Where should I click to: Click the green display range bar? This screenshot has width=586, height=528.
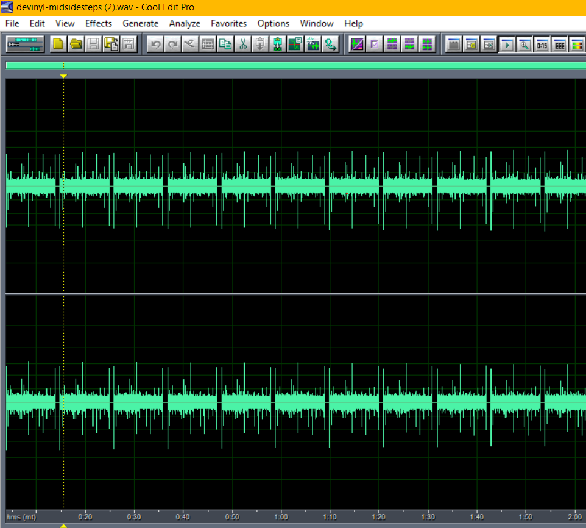click(x=295, y=65)
